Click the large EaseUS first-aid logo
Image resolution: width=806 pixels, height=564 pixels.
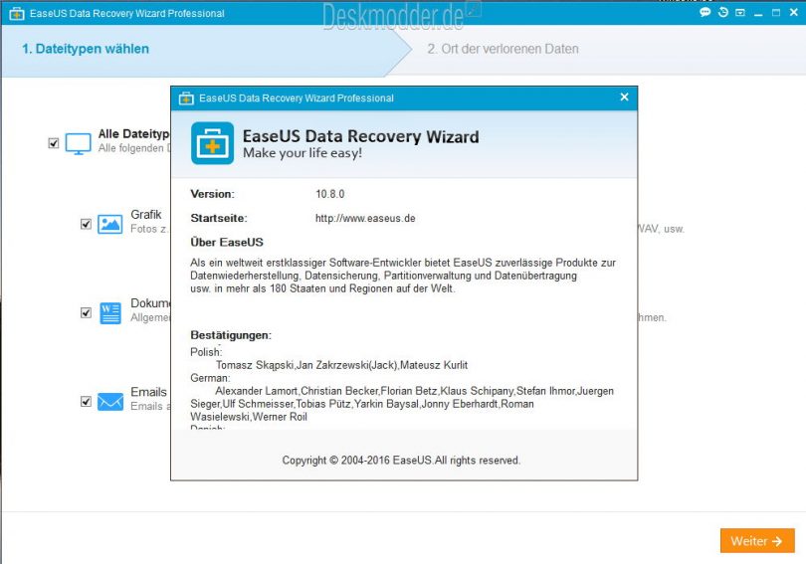pyautogui.click(x=212, y=143)
